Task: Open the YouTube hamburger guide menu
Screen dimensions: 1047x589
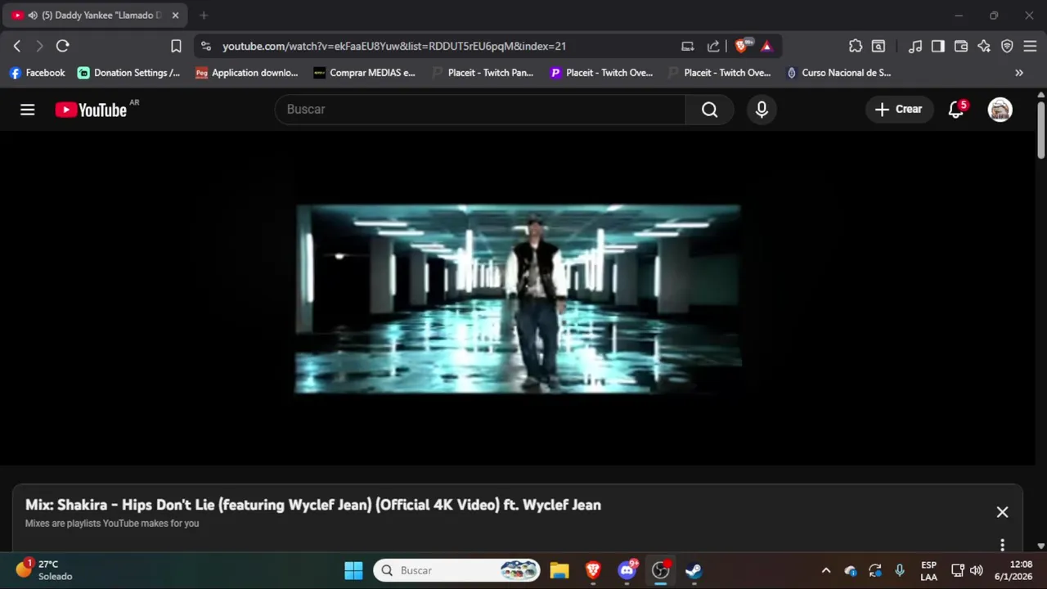Action: [28, 110]
